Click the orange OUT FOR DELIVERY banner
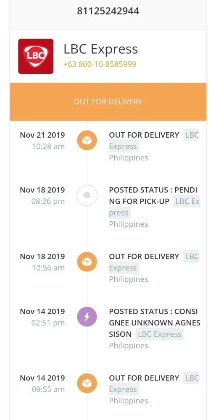 coord(108,102)
